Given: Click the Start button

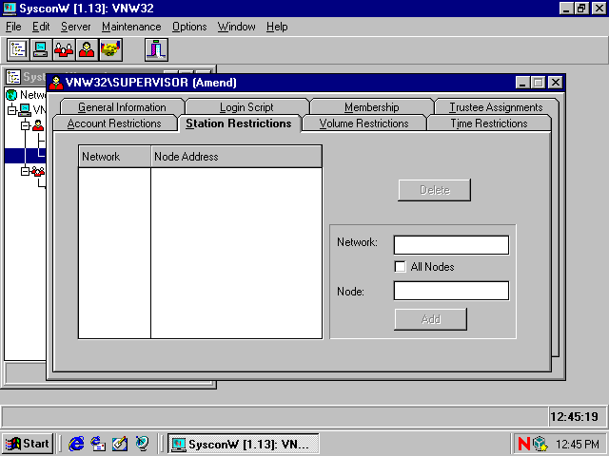Looking at the screenshot, I should click(28, 444).
